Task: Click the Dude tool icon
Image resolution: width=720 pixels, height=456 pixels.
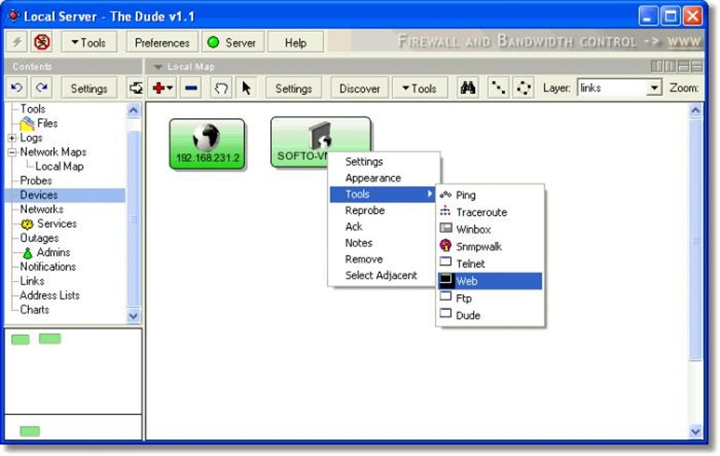Action: [x=445, y=313]
